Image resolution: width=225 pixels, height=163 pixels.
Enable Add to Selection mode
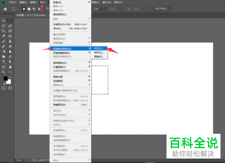29,9
